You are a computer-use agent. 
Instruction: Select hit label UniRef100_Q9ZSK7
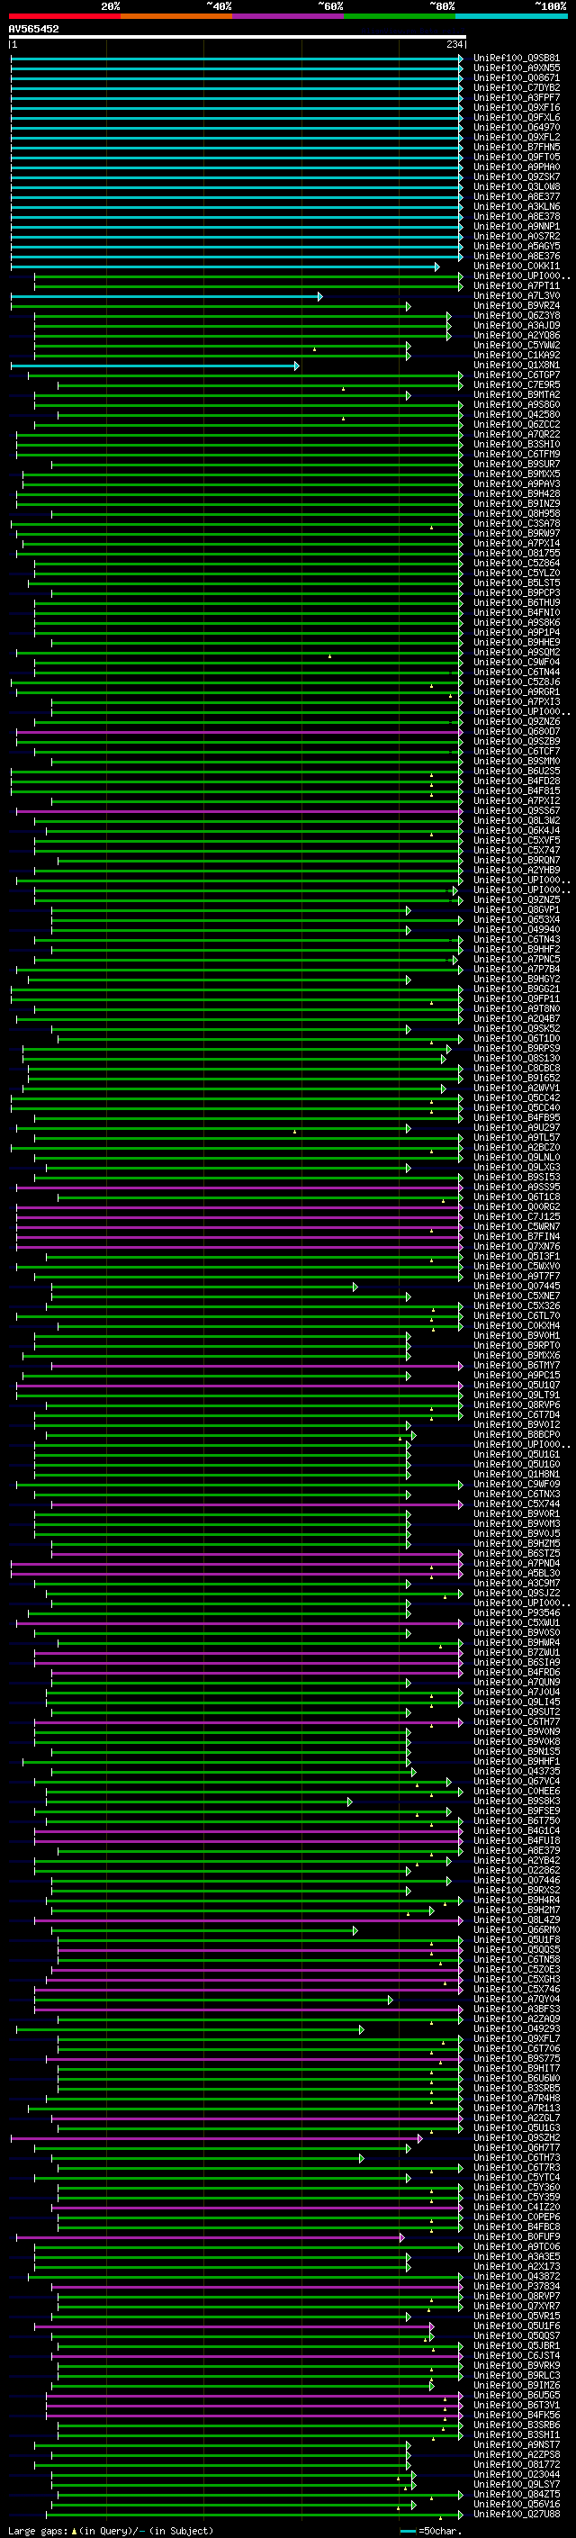pyautogui.click(x=517, y=177)
